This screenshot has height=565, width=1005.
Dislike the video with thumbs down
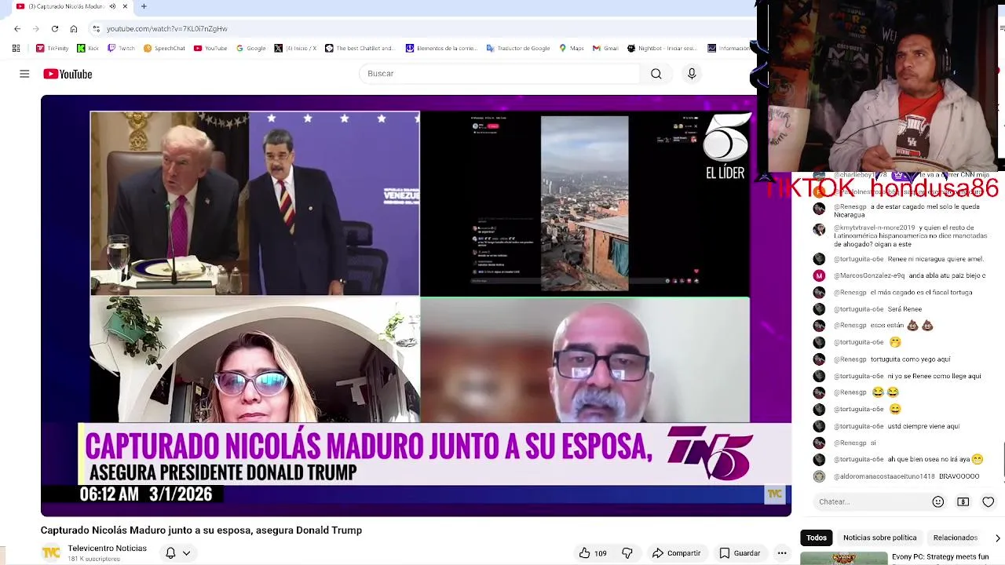coord(627,553)
